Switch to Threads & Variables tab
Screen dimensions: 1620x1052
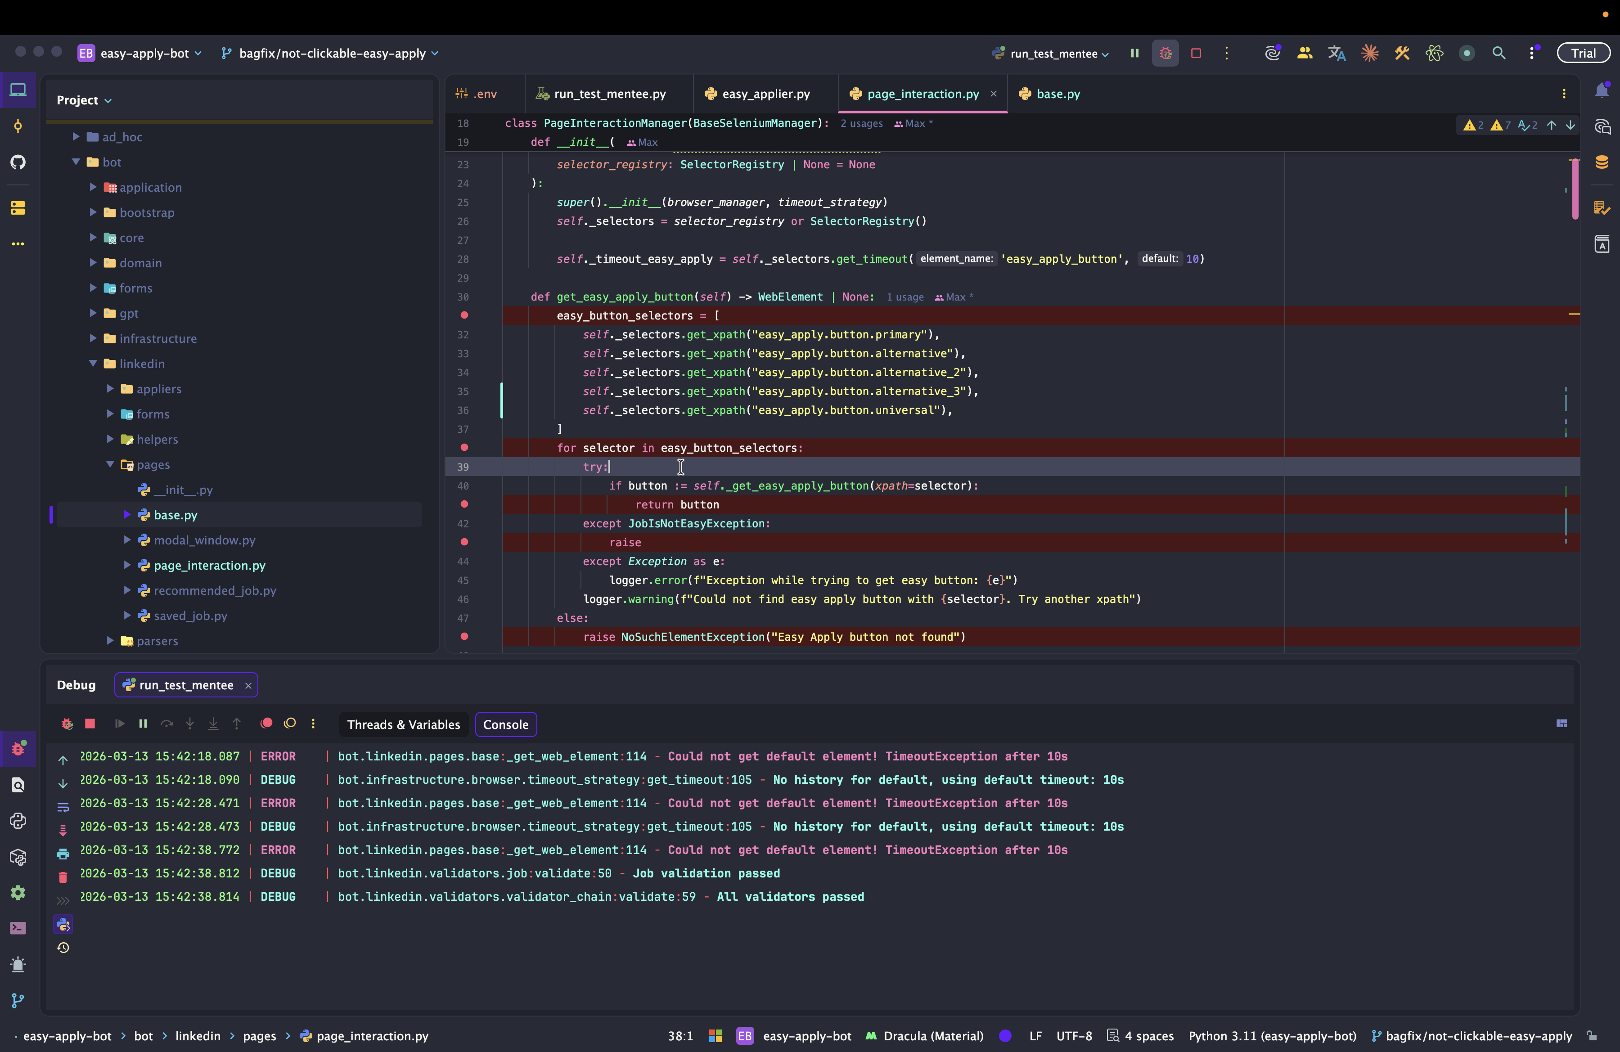pos(403,725)
